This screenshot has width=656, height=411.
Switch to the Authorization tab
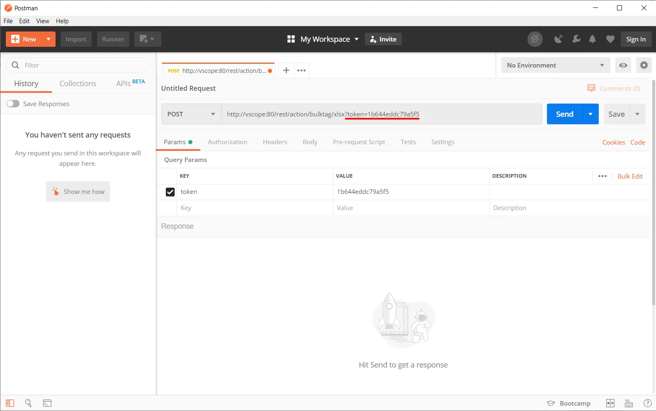tap(228, 142)
